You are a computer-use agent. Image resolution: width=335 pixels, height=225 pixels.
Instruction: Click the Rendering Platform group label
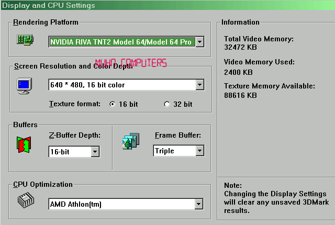coord(46,22)
